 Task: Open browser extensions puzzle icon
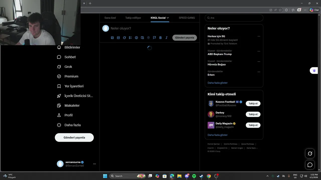(286, 10)
